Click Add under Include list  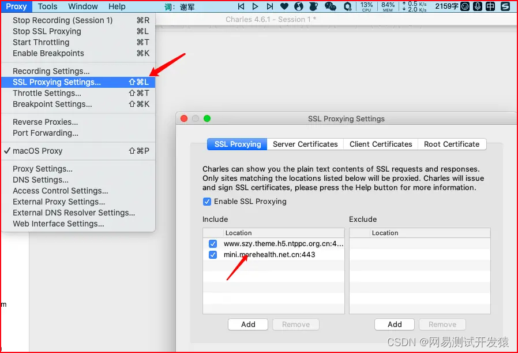tap(248, 324)
